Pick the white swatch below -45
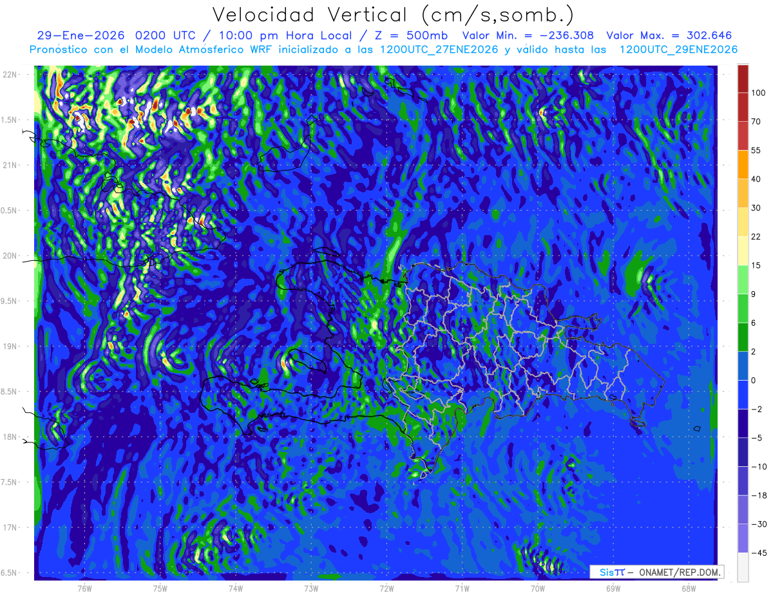This screenshot has width=773, height=597. pyautogui.click(x=743, y=567)
